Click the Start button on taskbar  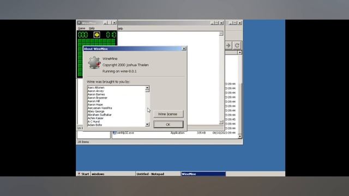pyautogui.click(x=83, y=174)
